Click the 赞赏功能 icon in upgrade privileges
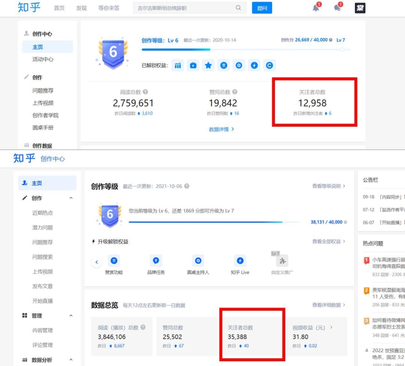This screenshot has height=366, width=405. pyautogui.click(x=114, y=261)
